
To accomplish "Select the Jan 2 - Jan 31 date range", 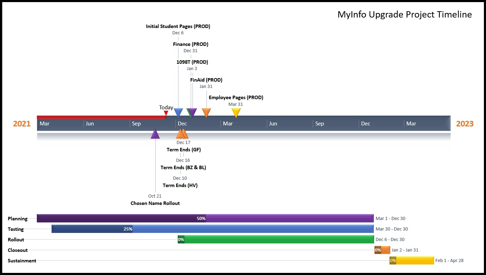I will [405, 250].
